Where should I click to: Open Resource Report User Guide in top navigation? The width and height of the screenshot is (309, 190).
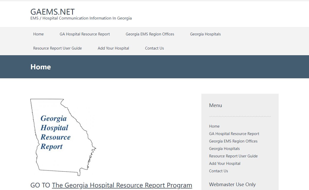point(57,48)
